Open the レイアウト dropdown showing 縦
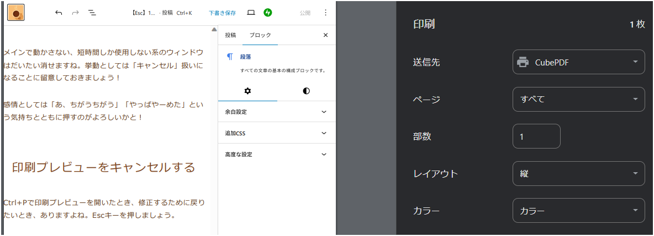This screenshot has height=236, width=654. tap(578, 174)
